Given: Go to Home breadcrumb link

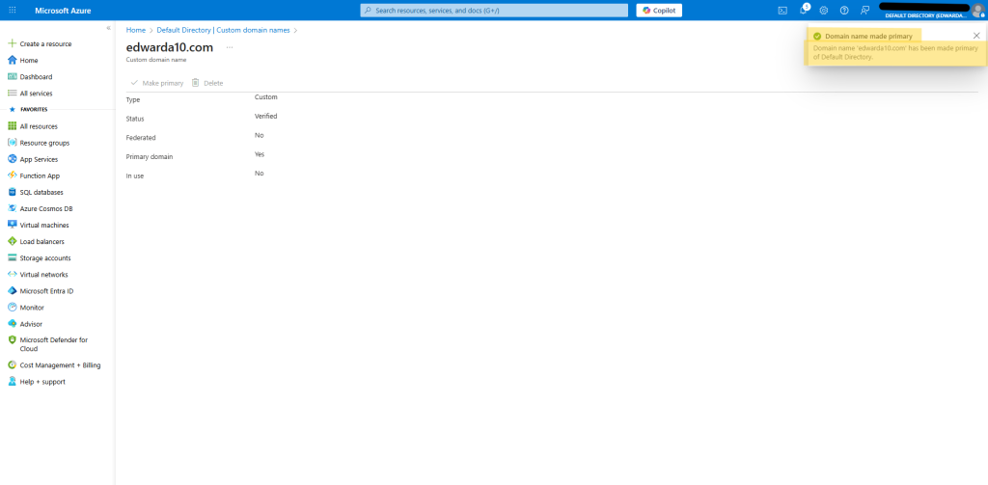Looking at the screenshot, I should [135, 30].
